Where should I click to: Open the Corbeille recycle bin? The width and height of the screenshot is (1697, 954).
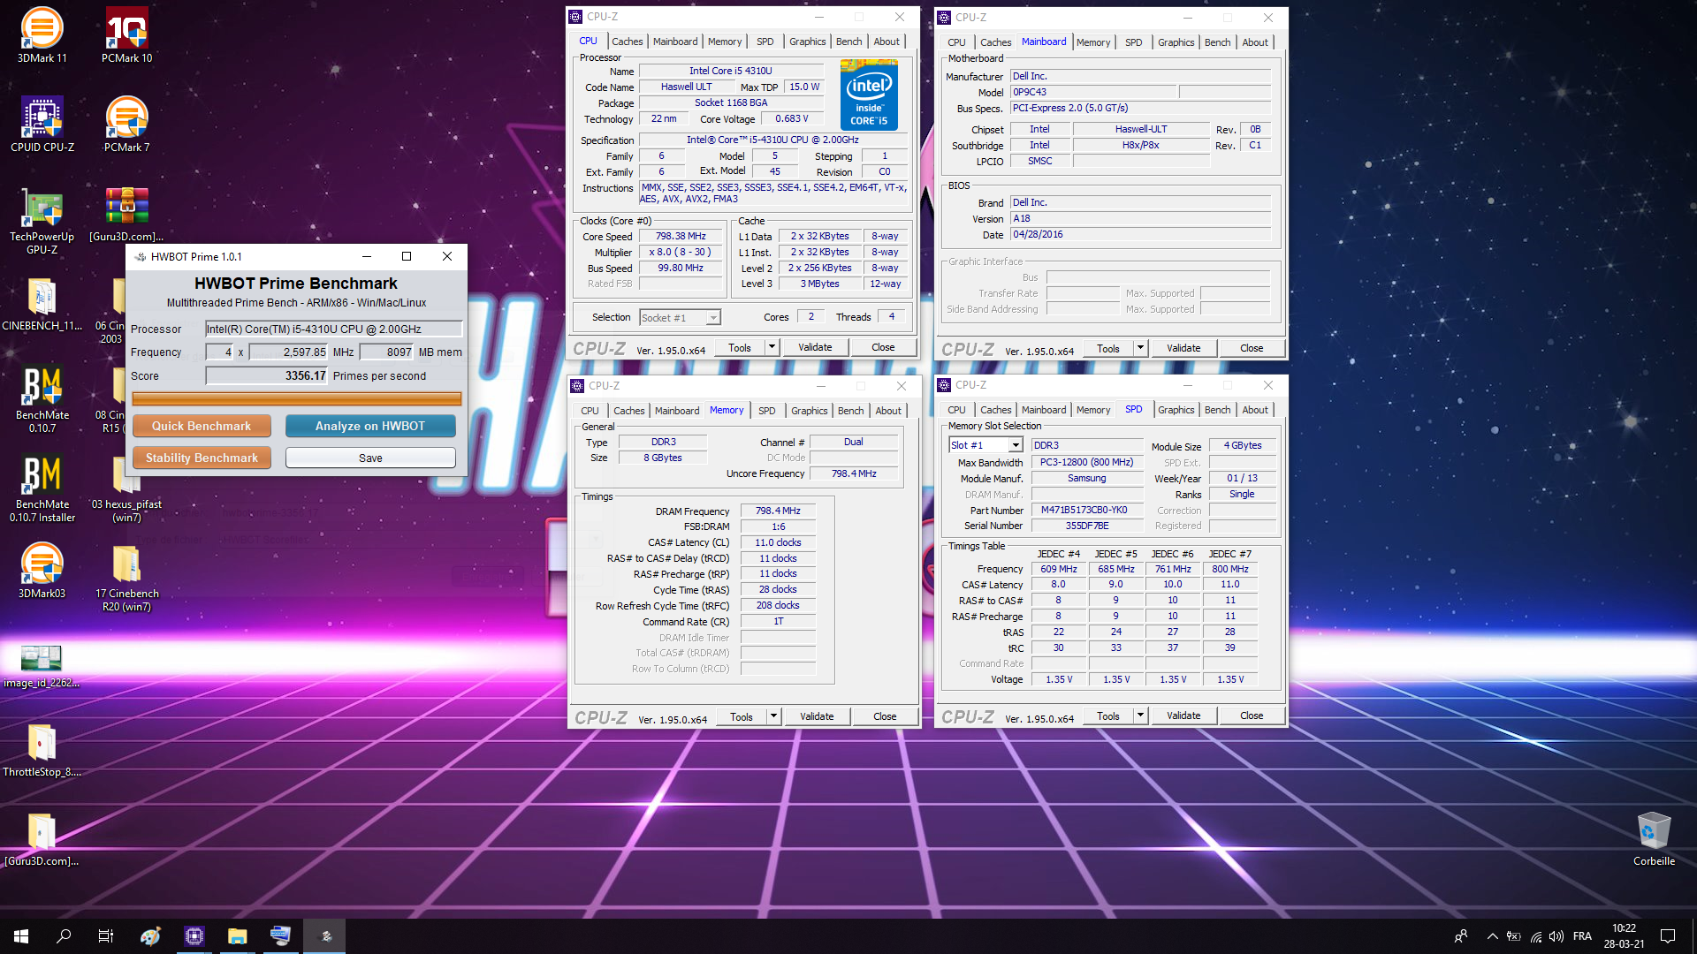(x=1654, y=838)
